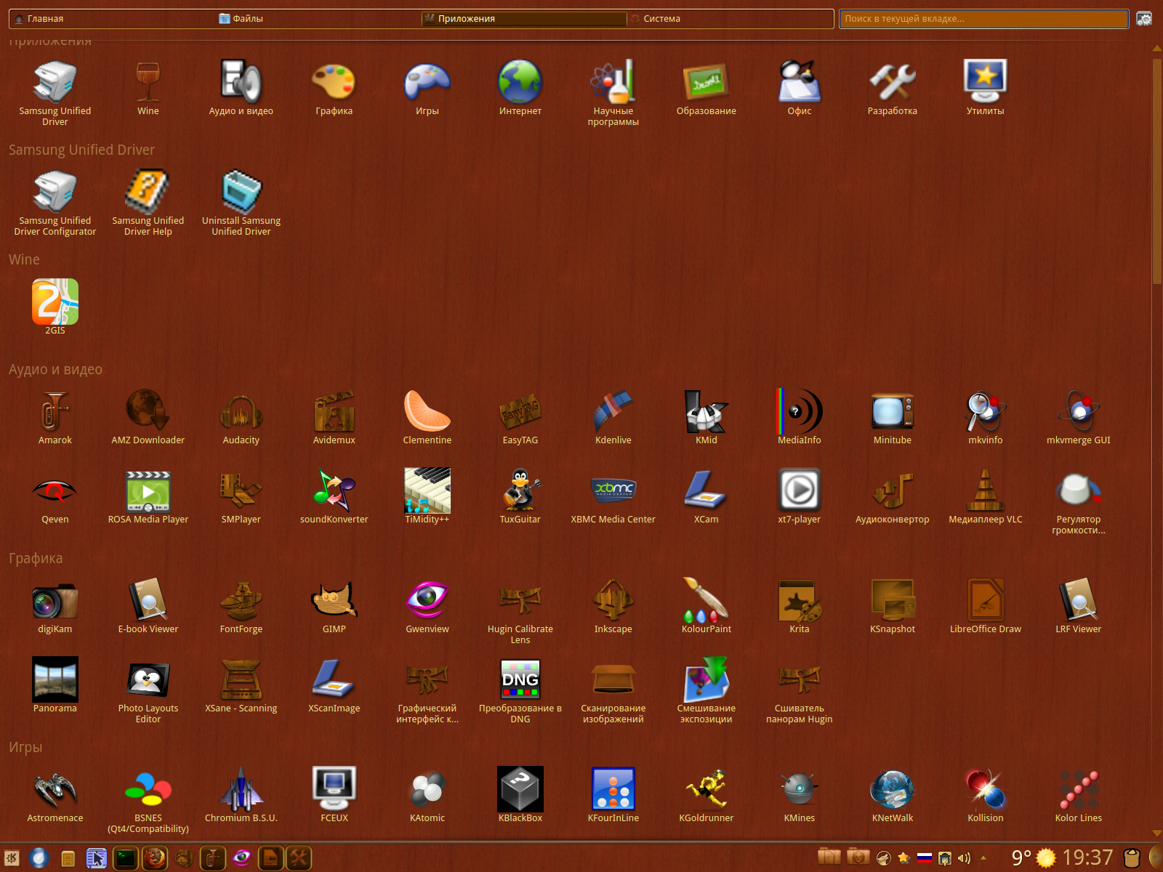
Task: Open Kdenlive video editor
Action: tap(613, 418)
